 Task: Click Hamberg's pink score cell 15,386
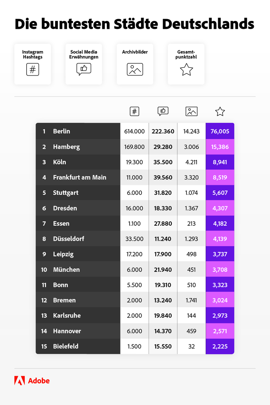pos(220,147)
